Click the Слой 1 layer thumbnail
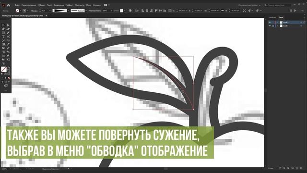 (281, 25)
